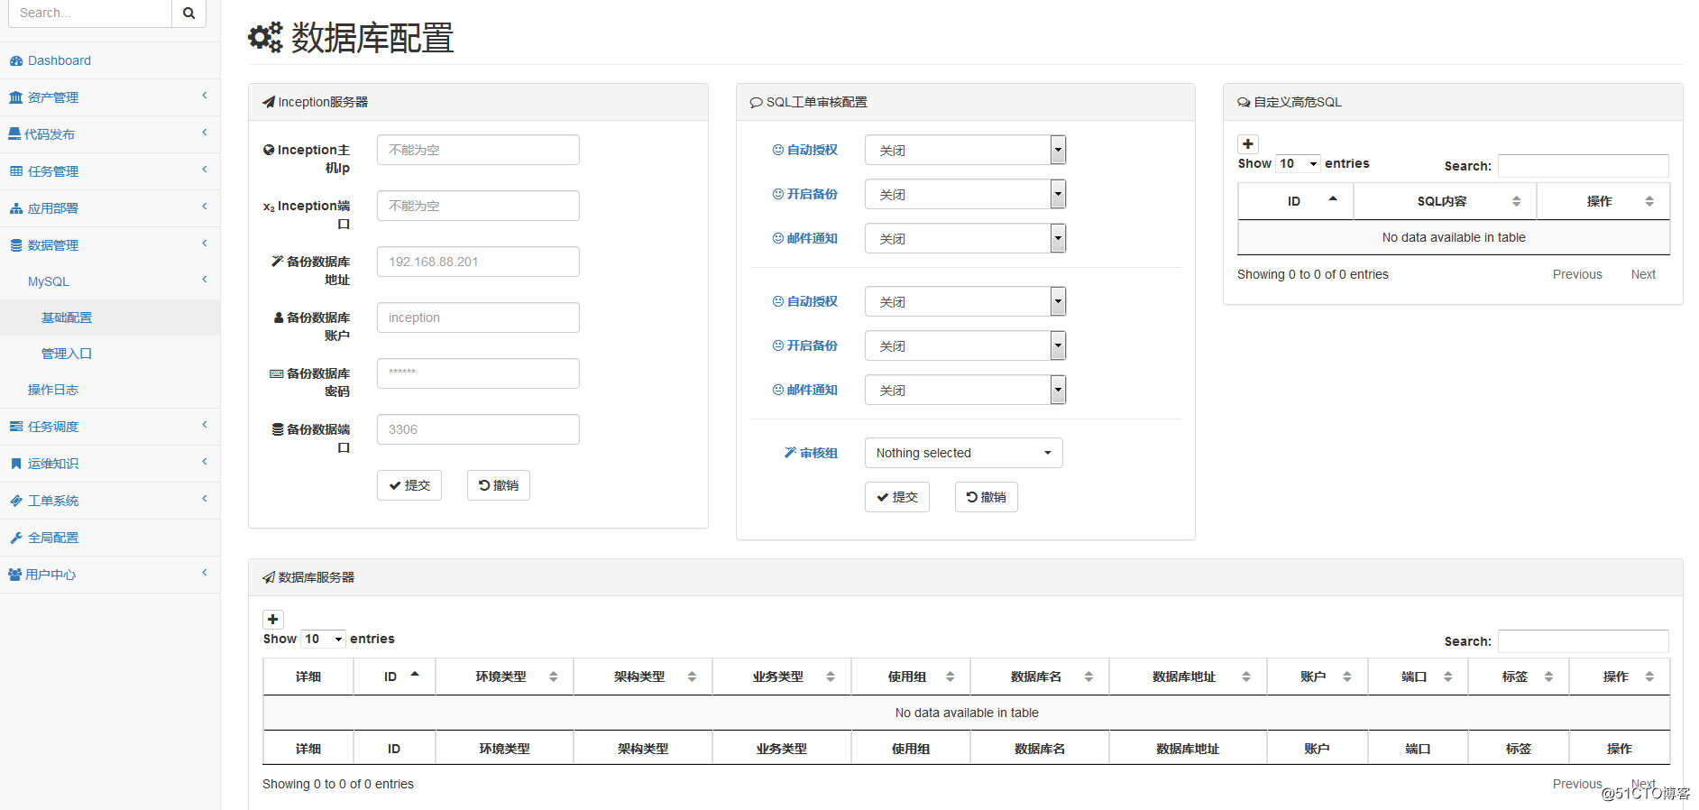Click the 全局配置 wrench icon
The width and height of the screenshot is (1699, 810).
(15, 538)
